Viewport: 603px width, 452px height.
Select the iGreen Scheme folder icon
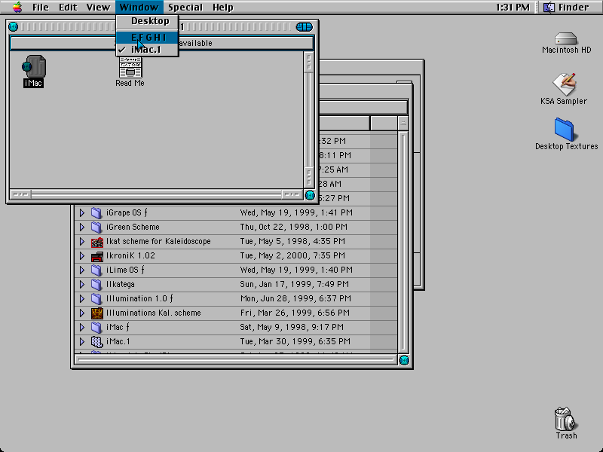pyautogui.click(x=96, y=228)
